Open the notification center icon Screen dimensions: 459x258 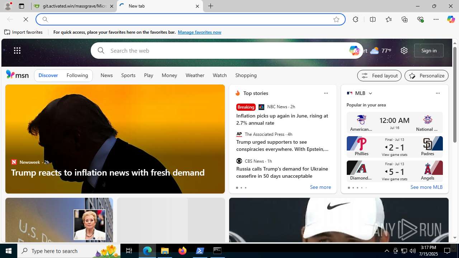pos(448,251)
